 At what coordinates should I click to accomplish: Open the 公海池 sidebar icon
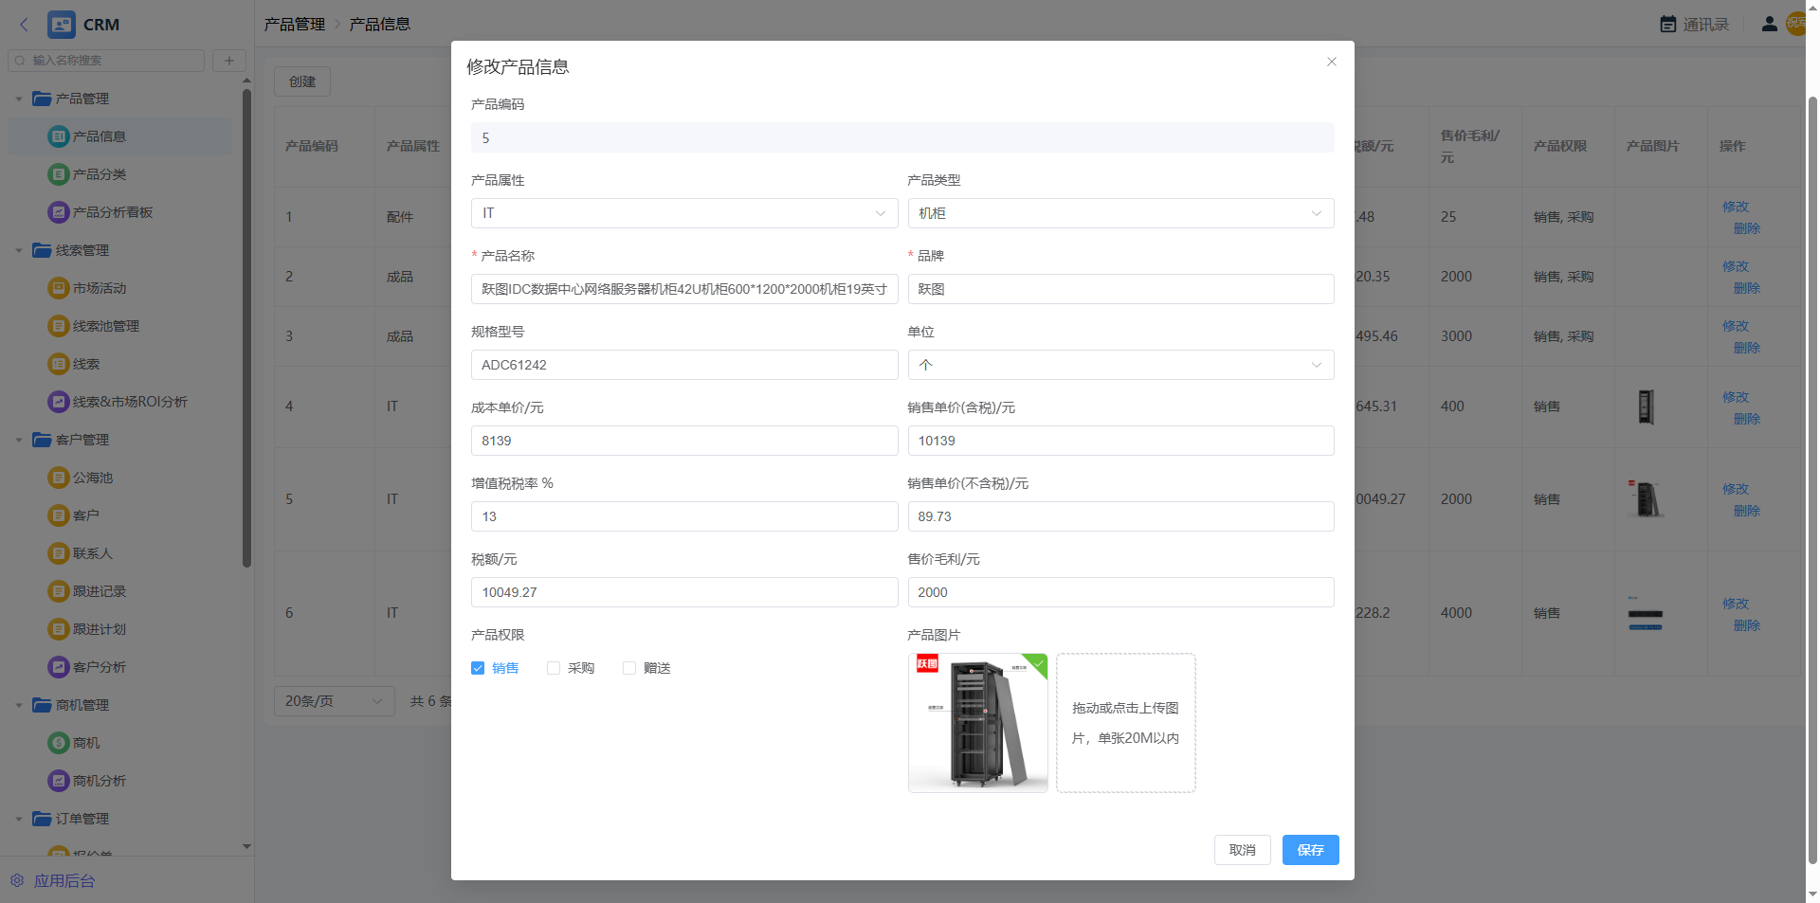58,478
